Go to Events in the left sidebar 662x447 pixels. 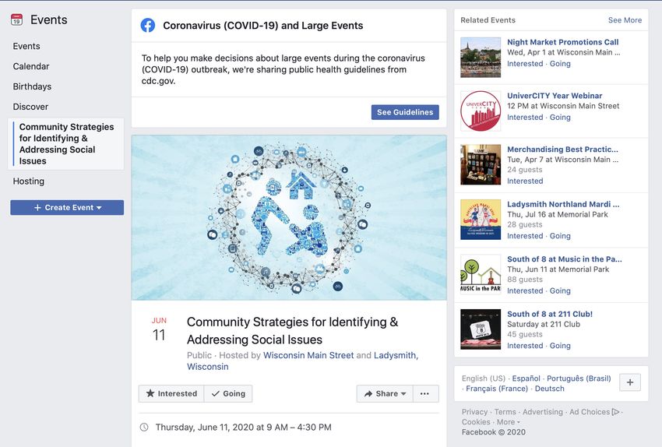26,46
